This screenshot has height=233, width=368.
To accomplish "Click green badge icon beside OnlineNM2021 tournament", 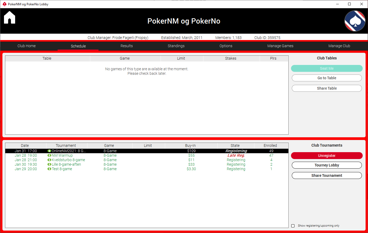I will (49, 151).
